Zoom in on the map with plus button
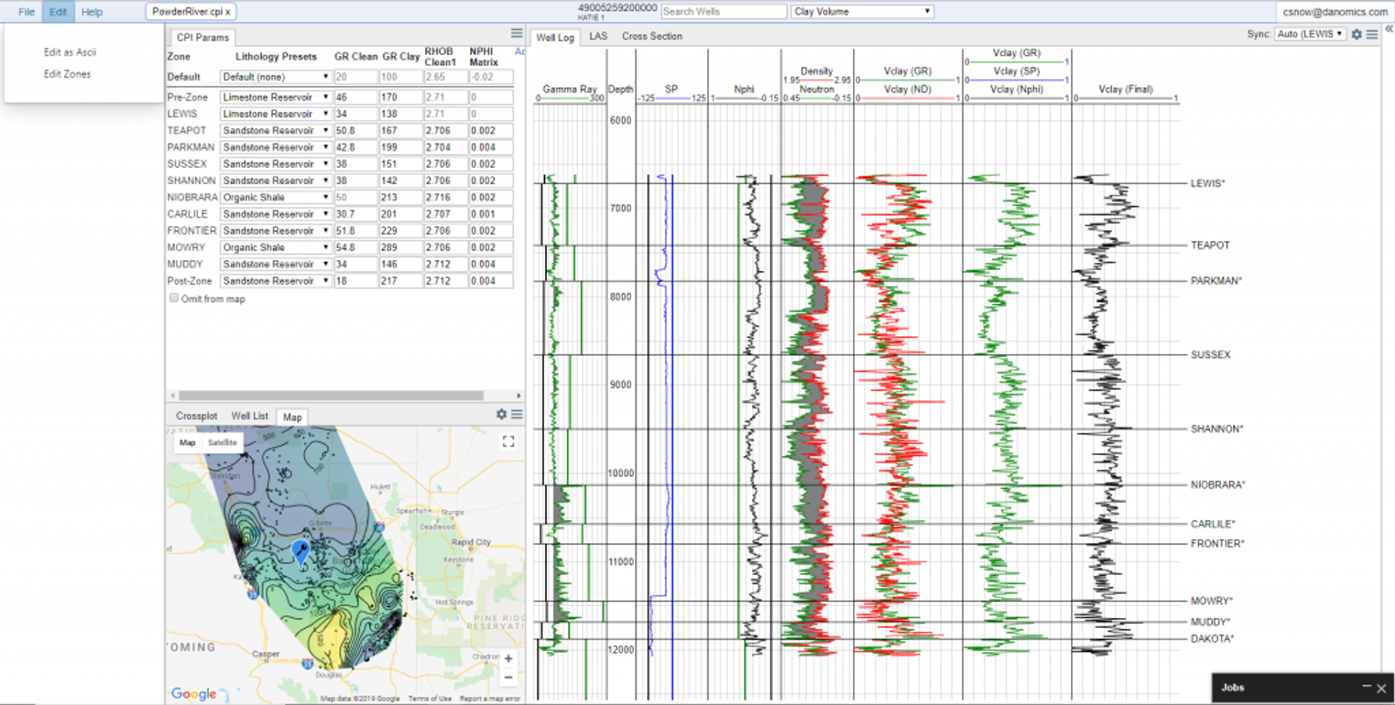This screenshot has width=1395, height=705. pyautogui.click(x=508, y=658)
